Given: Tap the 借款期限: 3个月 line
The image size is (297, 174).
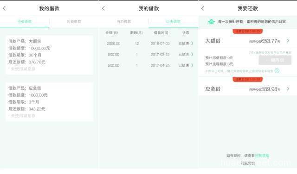Looking at the screenshot, I should click(24, 102).
